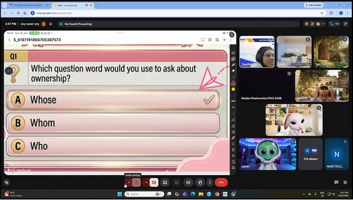This screenshot has height=200, width=353.
Task: Click the meet.google.com address bar
Action: click(x=175, y=13)
